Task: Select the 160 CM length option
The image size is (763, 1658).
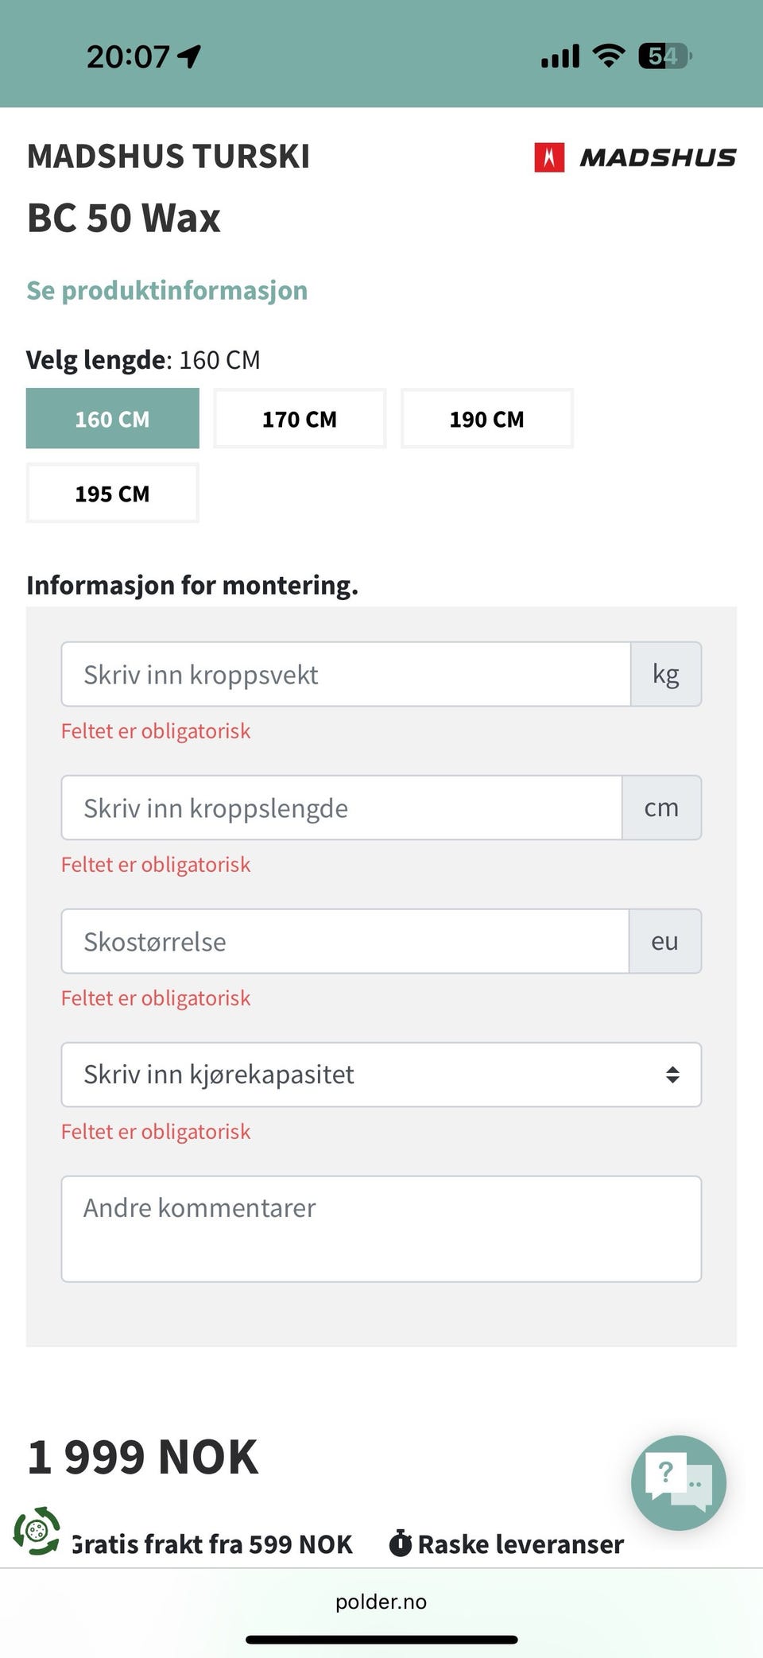Action: (x=112, y=419)
